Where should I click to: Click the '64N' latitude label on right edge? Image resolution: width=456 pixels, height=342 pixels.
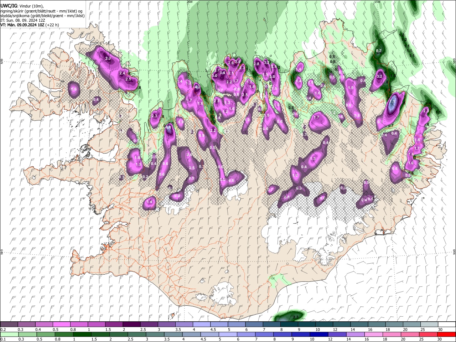coord(454,252)
